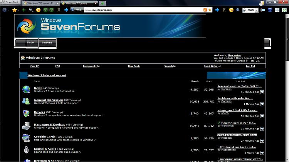Viewport: 289px width, 162px height.
Task: Open the Opera Next menu button
Action: (x=10, y=2)
